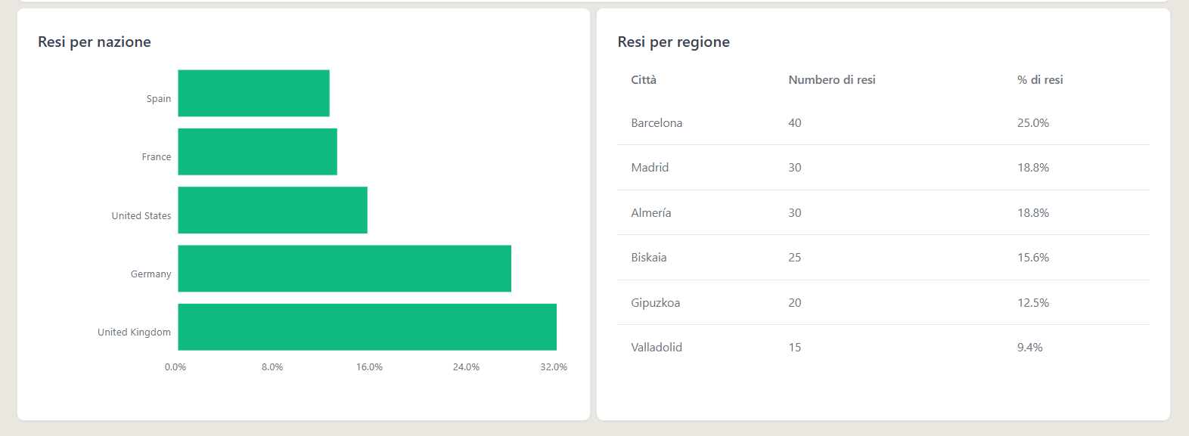
Task: Click the Almería row
Action: tap(883, 212)
